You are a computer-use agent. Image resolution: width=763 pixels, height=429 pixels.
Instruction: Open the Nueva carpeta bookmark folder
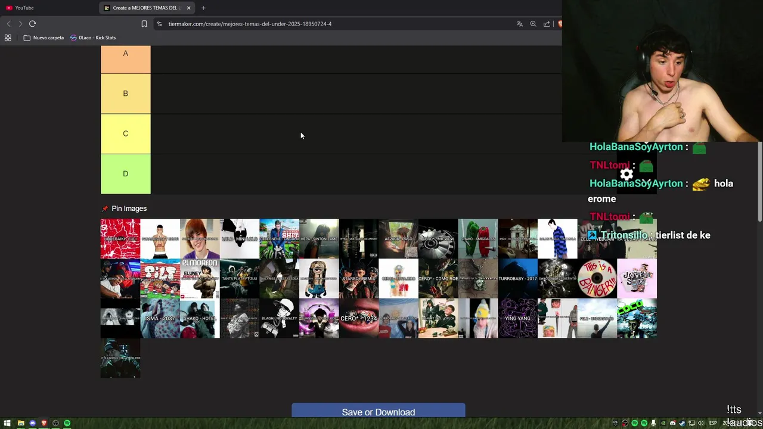pos(44,38)
